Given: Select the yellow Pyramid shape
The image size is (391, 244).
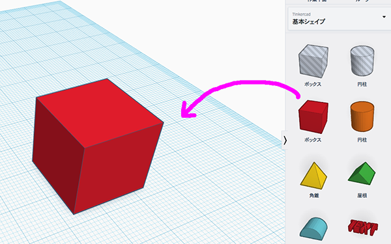Looking at the screenshot, I should (313, 175).
